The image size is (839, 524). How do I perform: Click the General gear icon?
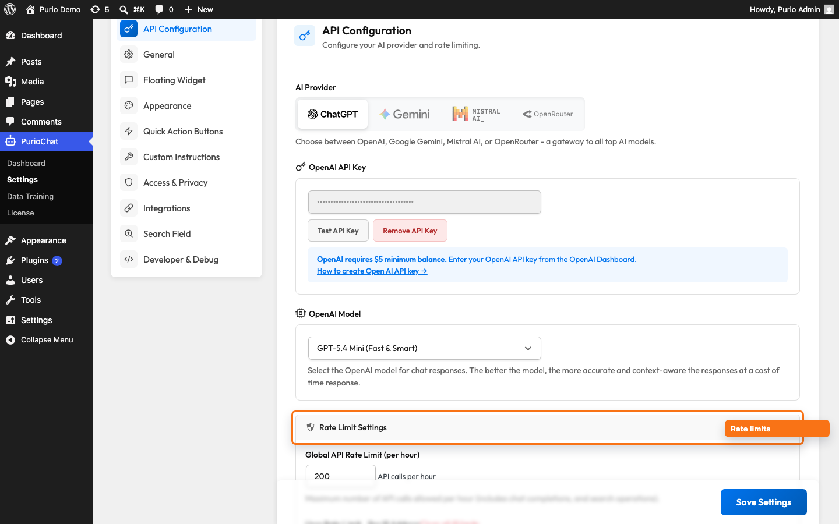(x=129, y=54)
